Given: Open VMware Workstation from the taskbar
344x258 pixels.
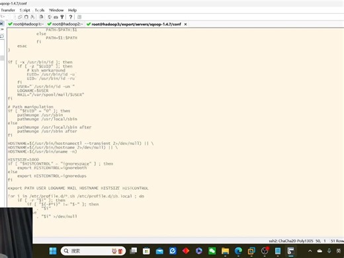Looking at the screenshot, I should (x=251, y=251).
